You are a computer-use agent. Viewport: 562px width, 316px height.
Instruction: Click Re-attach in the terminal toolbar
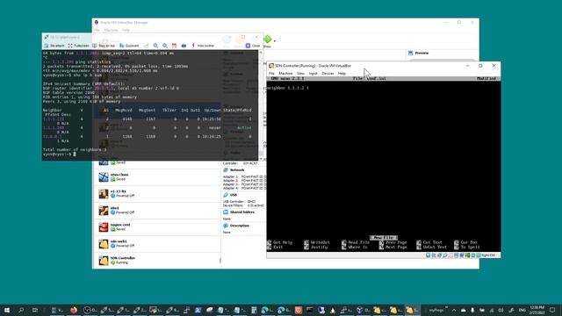tap(54, 46)
